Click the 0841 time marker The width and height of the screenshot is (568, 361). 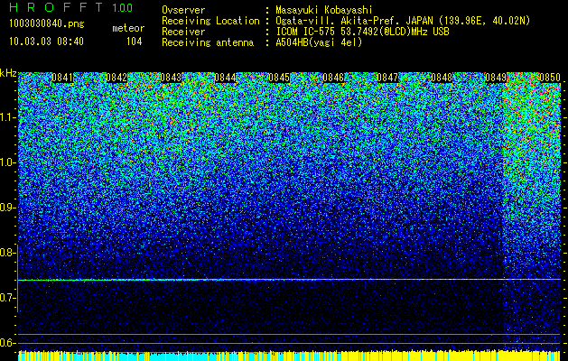point(62,78)
